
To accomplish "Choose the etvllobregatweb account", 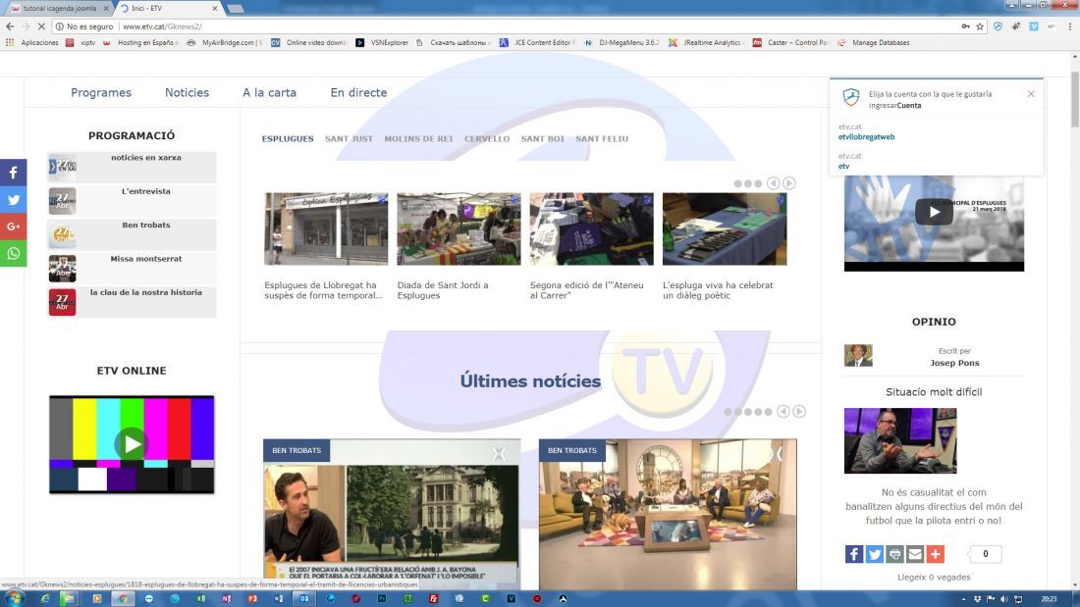I will click(x=867, y=137).
